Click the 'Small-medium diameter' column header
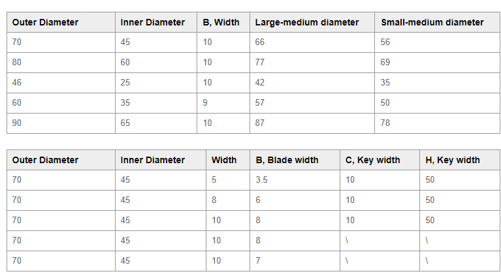Image resolution: width=501 pixels, height=278 pixels. coord(432,22)
